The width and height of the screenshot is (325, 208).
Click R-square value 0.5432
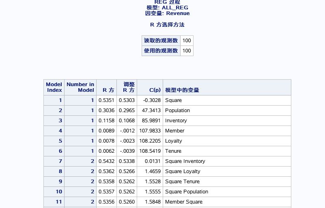pos(107,161)
